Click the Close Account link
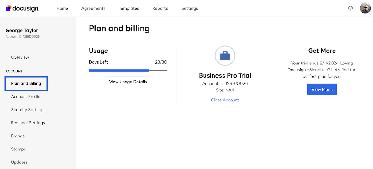Image resolution: width=373 pixels, height=169 pixels. click(x=225, y=100)
